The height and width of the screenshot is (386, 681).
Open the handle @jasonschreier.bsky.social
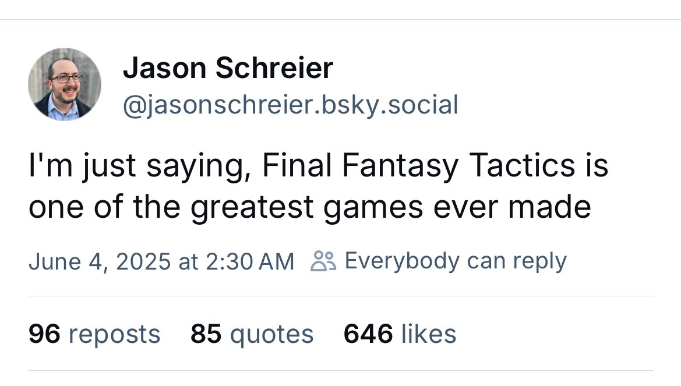(x=290, y=105)
